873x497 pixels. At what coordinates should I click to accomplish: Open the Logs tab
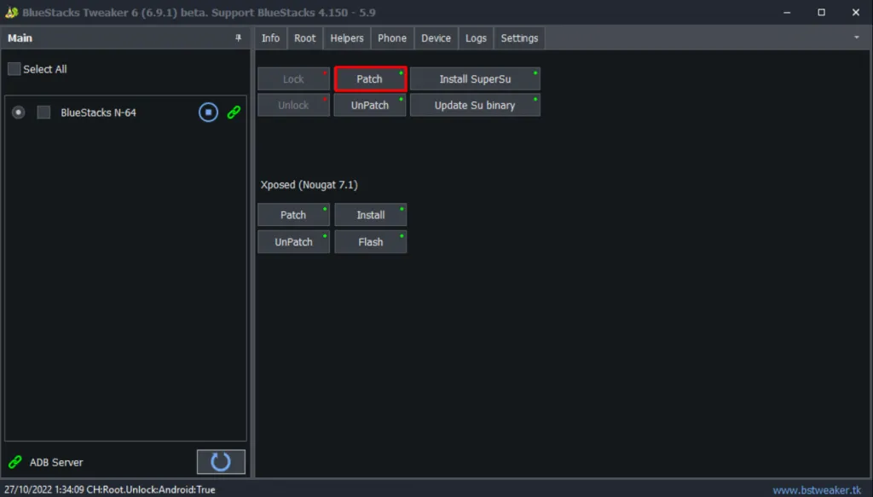click(x=476, y=38)
